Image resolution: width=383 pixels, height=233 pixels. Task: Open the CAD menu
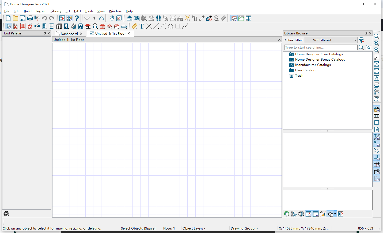click(77, 11)
